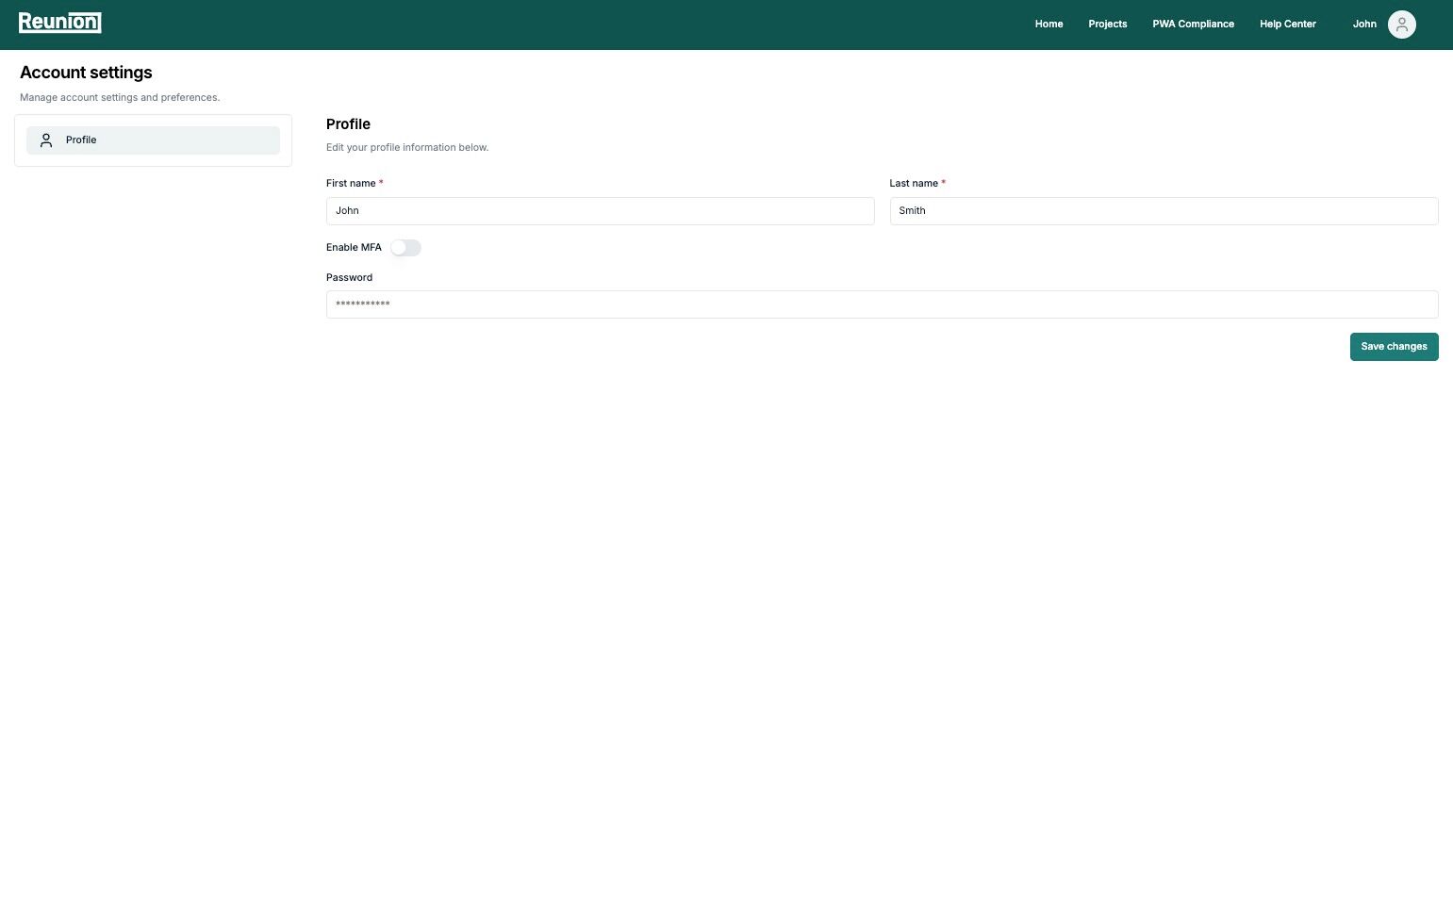This screenshot has height=903, width=1453.
Task: Focus the Last name field
Action: 1164,211
